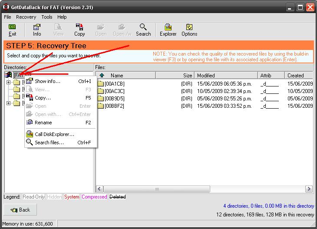This screenshot has width=317, height=229.
Task: Select the root FAT drive icon in Directories
Action: tap(8, 75)
